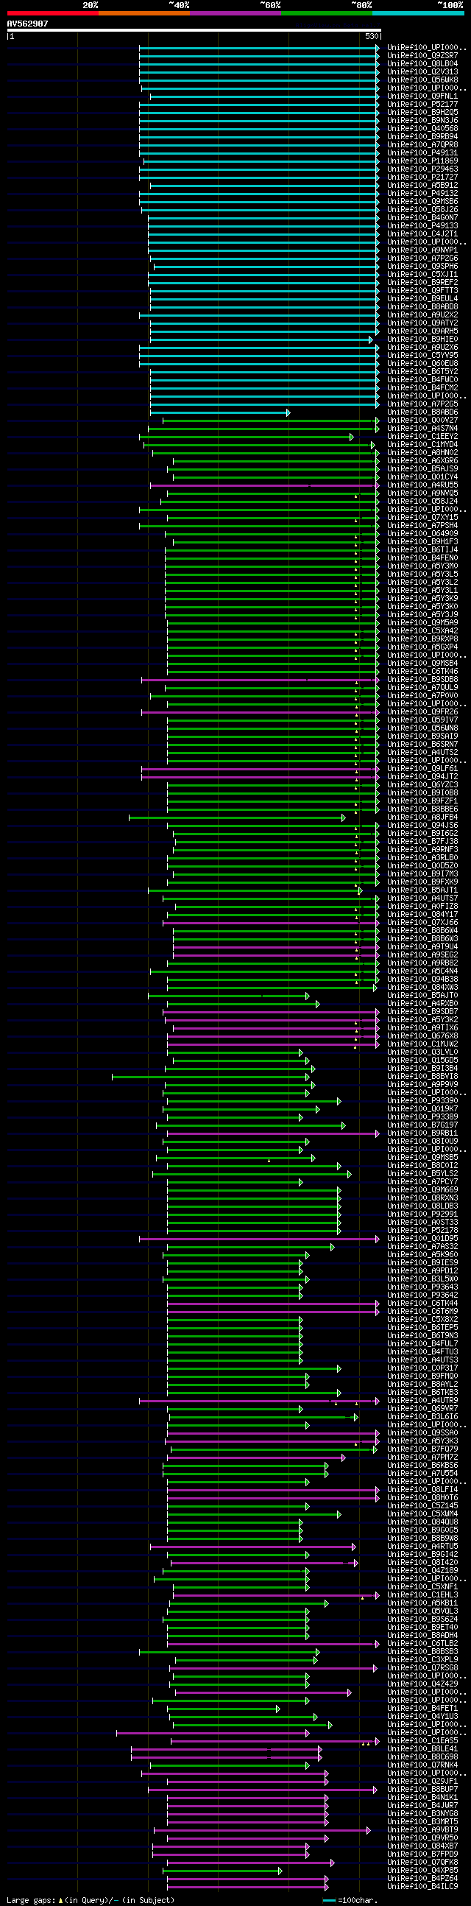Select label UniRef100_B9RB94
This screenshot has width=471, height=1906.
click(422, 137)
